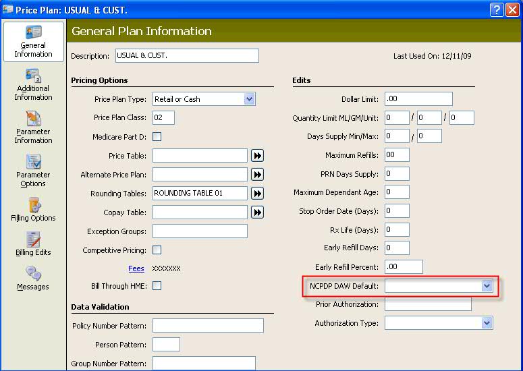This screenshot has width=523, height=371.
Task: Click the PRN Days Supply field
Action: (397, 173)
